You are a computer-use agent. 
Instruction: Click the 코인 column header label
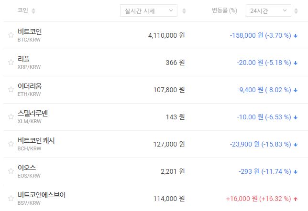[x=22, y=11]
